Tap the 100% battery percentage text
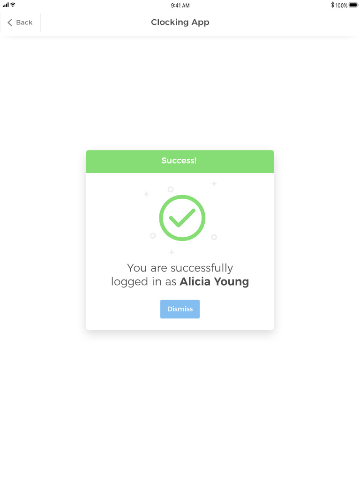 point(341,6)
